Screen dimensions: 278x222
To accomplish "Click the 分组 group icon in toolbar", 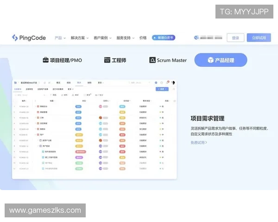I will [x=73, y=95].
